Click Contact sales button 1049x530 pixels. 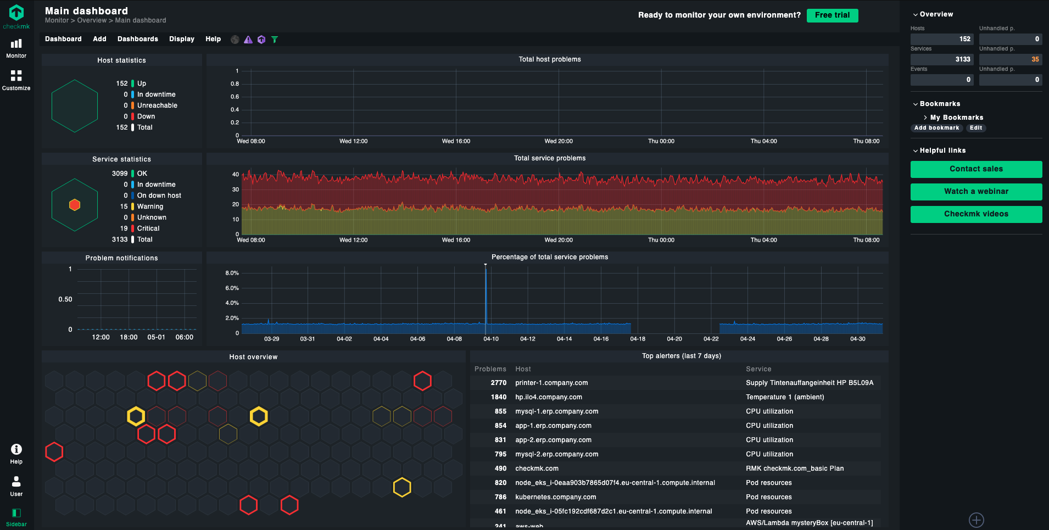tap(977, 169)
